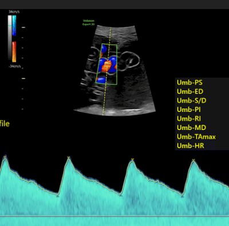Image resolution: width=229 pixels, height=226 pixels.
Task: Select the fourth systolic peak marker
Action: pyautogui.click(x=194, y=160)
